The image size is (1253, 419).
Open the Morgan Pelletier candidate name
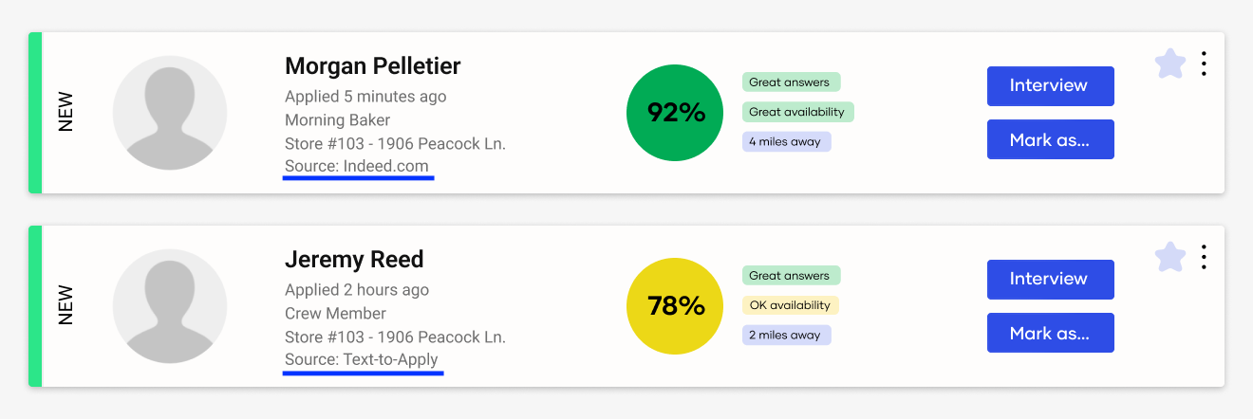pos(372,66)
